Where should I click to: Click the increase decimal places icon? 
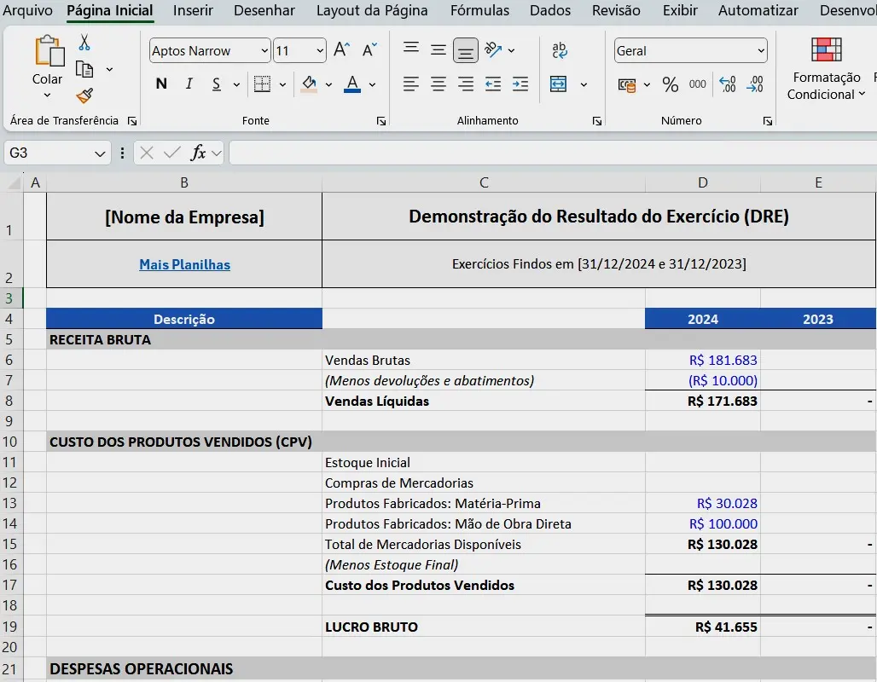[728, 84]
